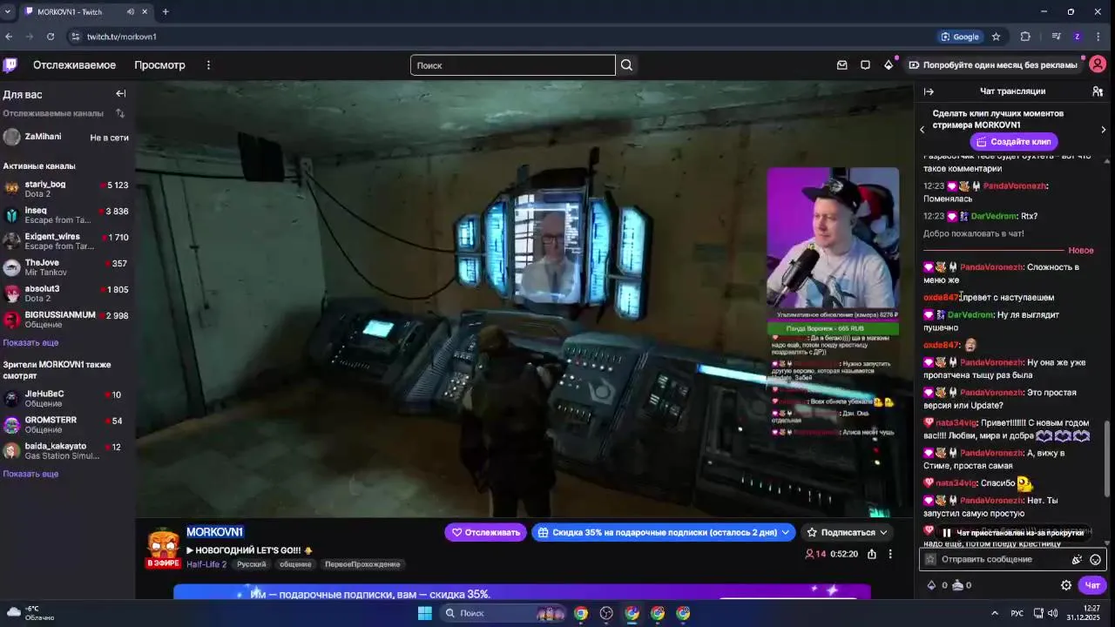Viewport: 1115px width, 627px height.
Task: Expand the 'Подписаться' dropdown arrow
Action: pos(883,532)
